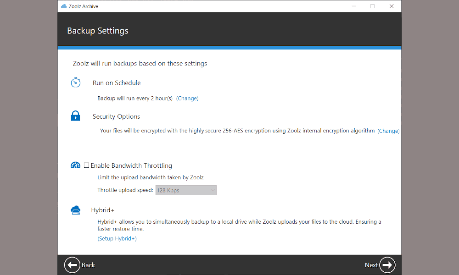
Task: Go to the Back label
Action: point(88,265)
